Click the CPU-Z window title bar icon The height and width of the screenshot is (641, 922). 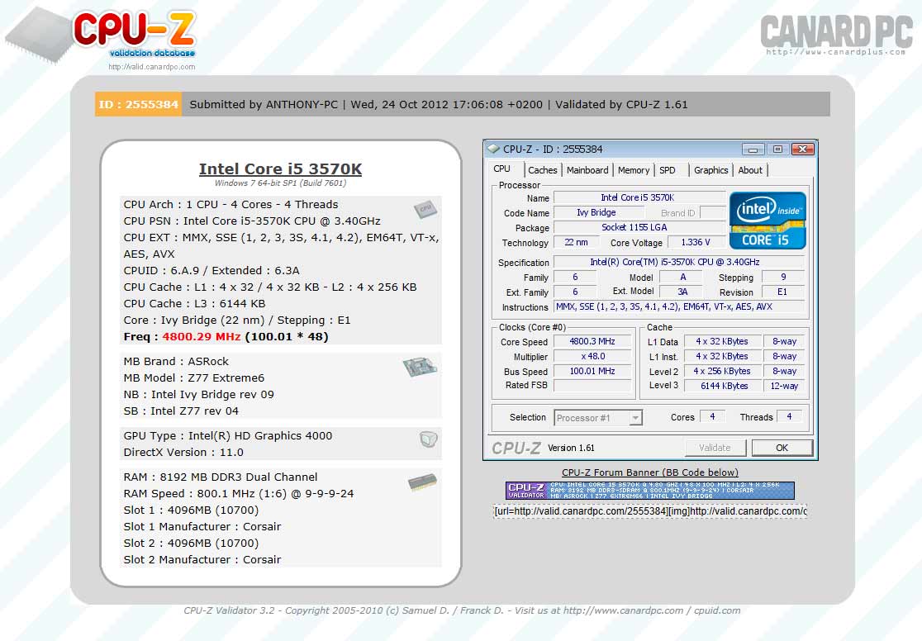494,149
